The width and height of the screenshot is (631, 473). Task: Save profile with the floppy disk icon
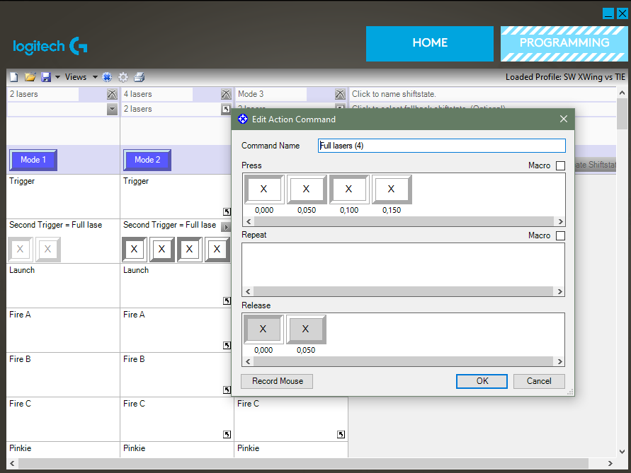pyautogui.click(x=46, y=77)
